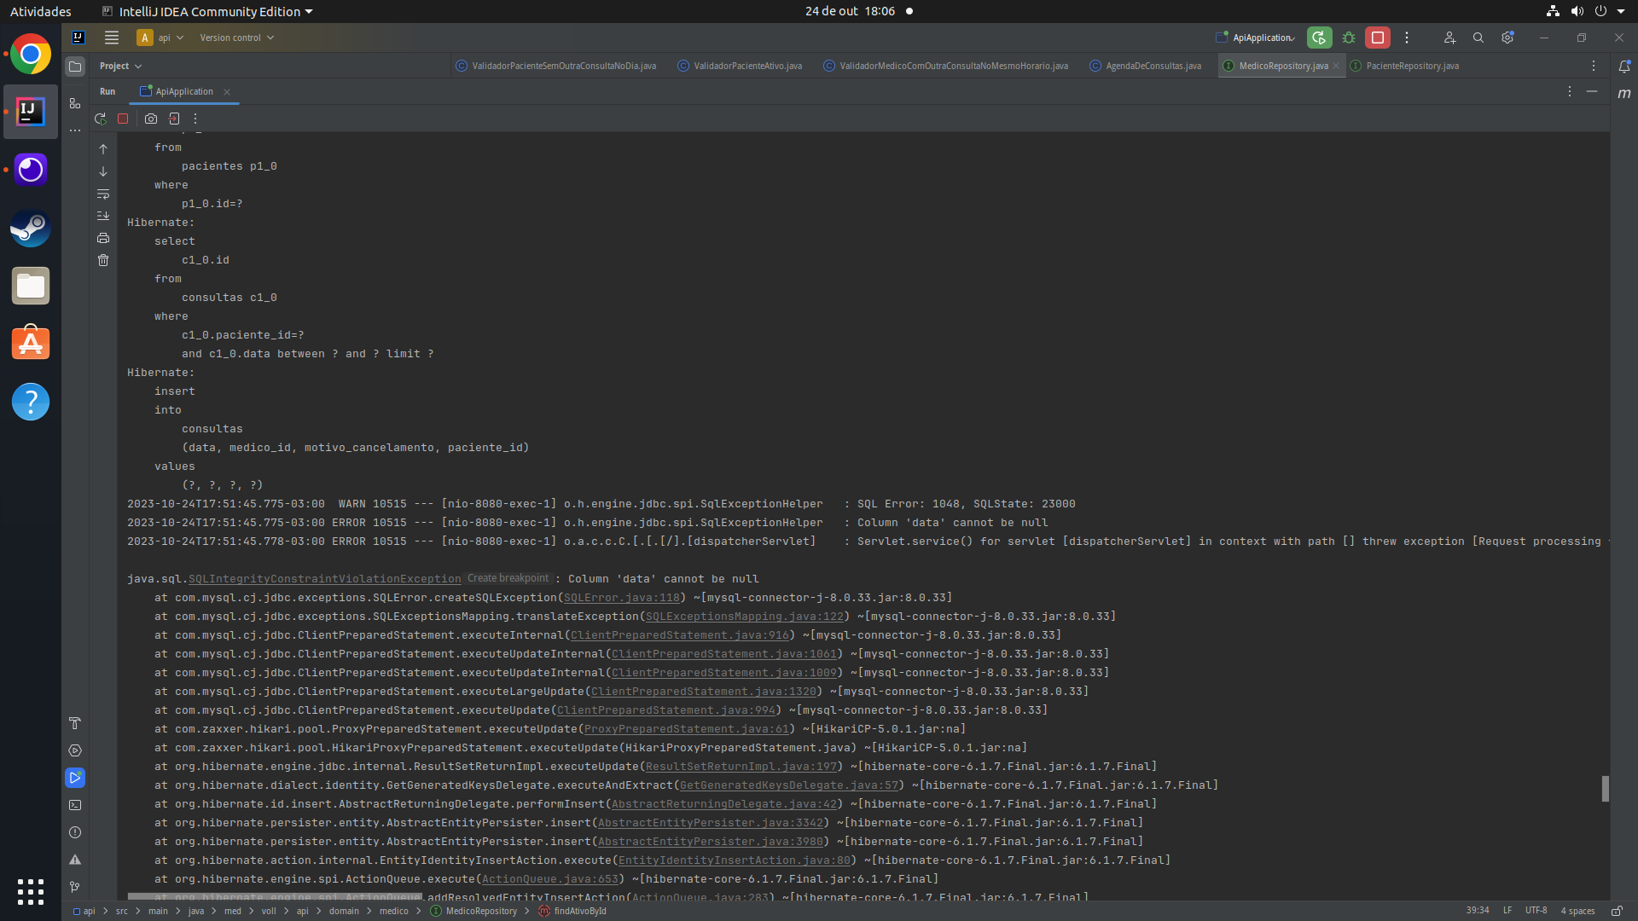
Task: Open the Project tool window
Action: (75, 66)
